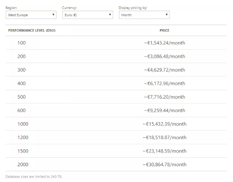This screenshot has height=182, width=233.
Task: Select the 200 DSU performance level row
Action: click(116, 56)
